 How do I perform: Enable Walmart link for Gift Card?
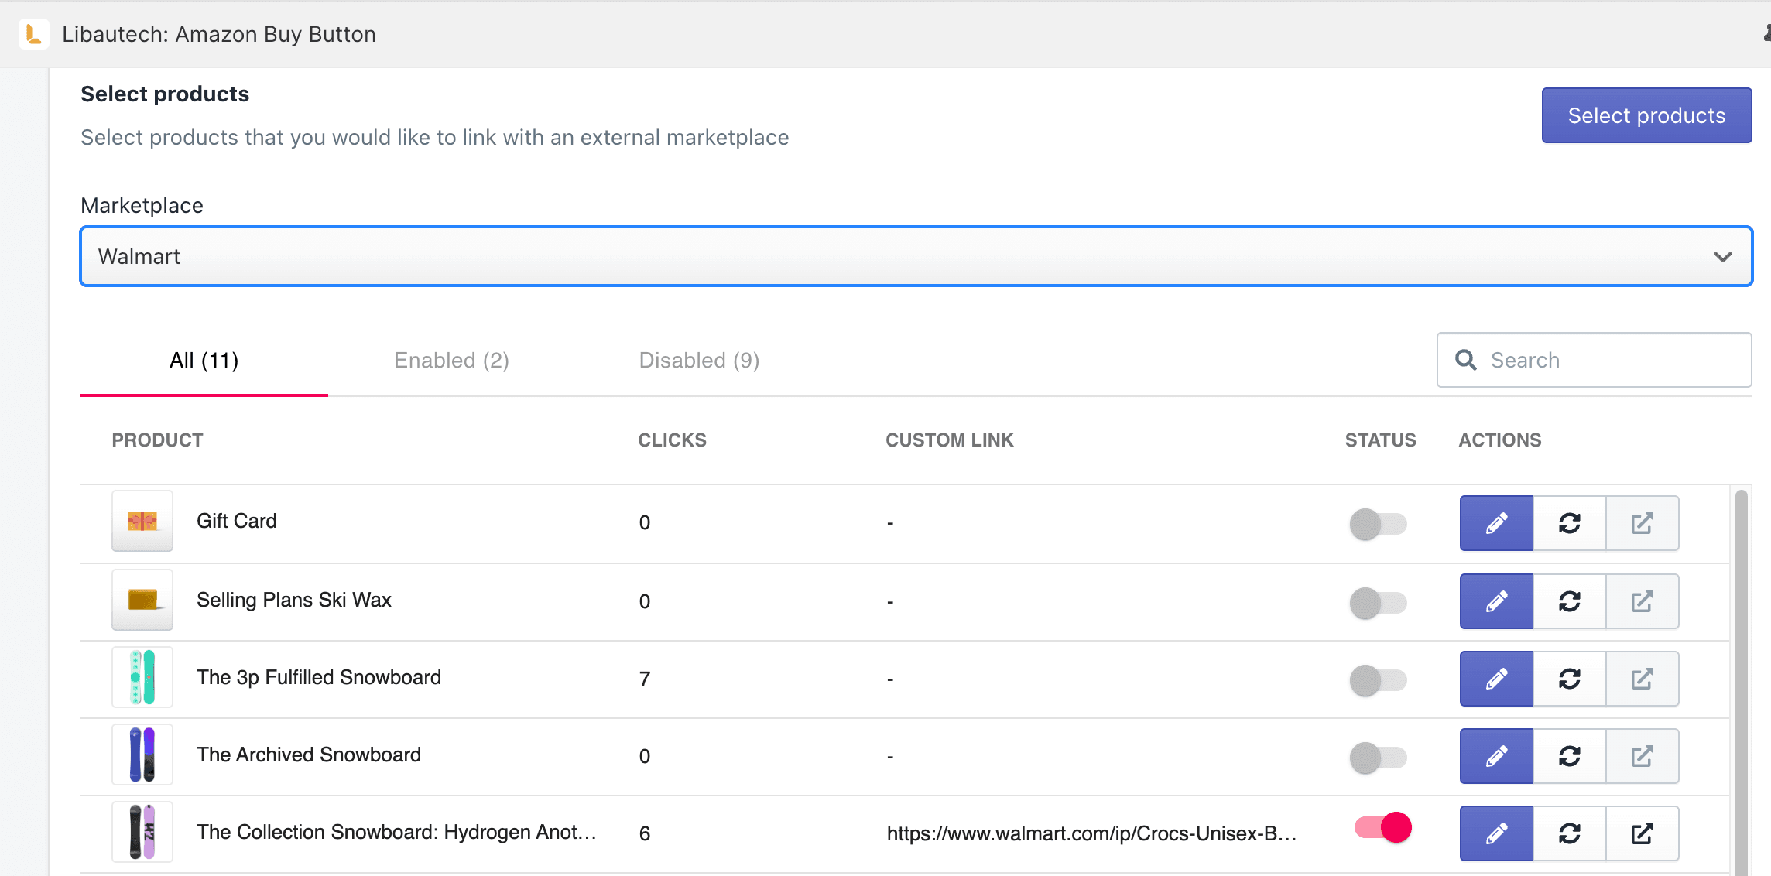tap(1378, 524)
